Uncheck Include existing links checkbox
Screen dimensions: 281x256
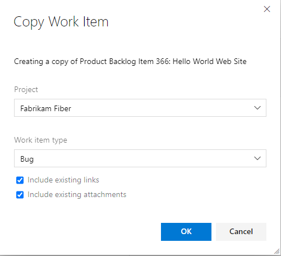(x=20, y=180)
